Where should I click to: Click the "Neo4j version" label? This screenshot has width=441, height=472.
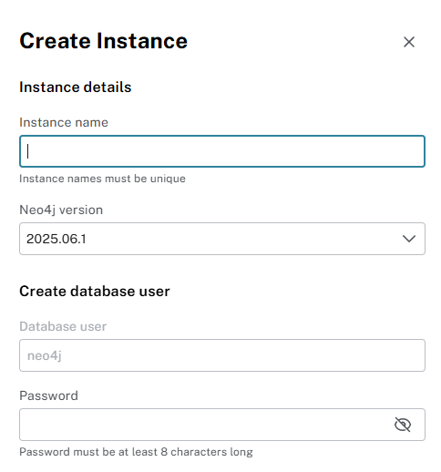(61, 210)
